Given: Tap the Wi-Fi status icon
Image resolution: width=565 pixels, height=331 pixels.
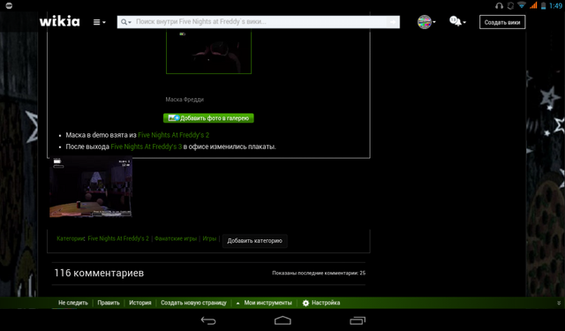Looking at the screenshot, I should tap(521, 5).
